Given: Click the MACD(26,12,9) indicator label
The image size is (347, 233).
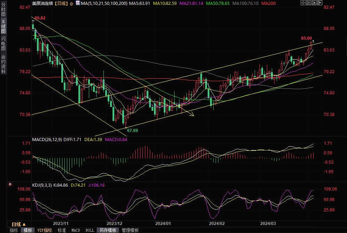Looking at the screenshot, I should click(x=47, y=139).
